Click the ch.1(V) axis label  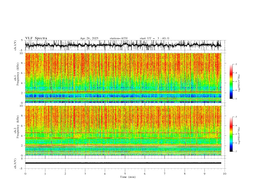tap(15, 45)
